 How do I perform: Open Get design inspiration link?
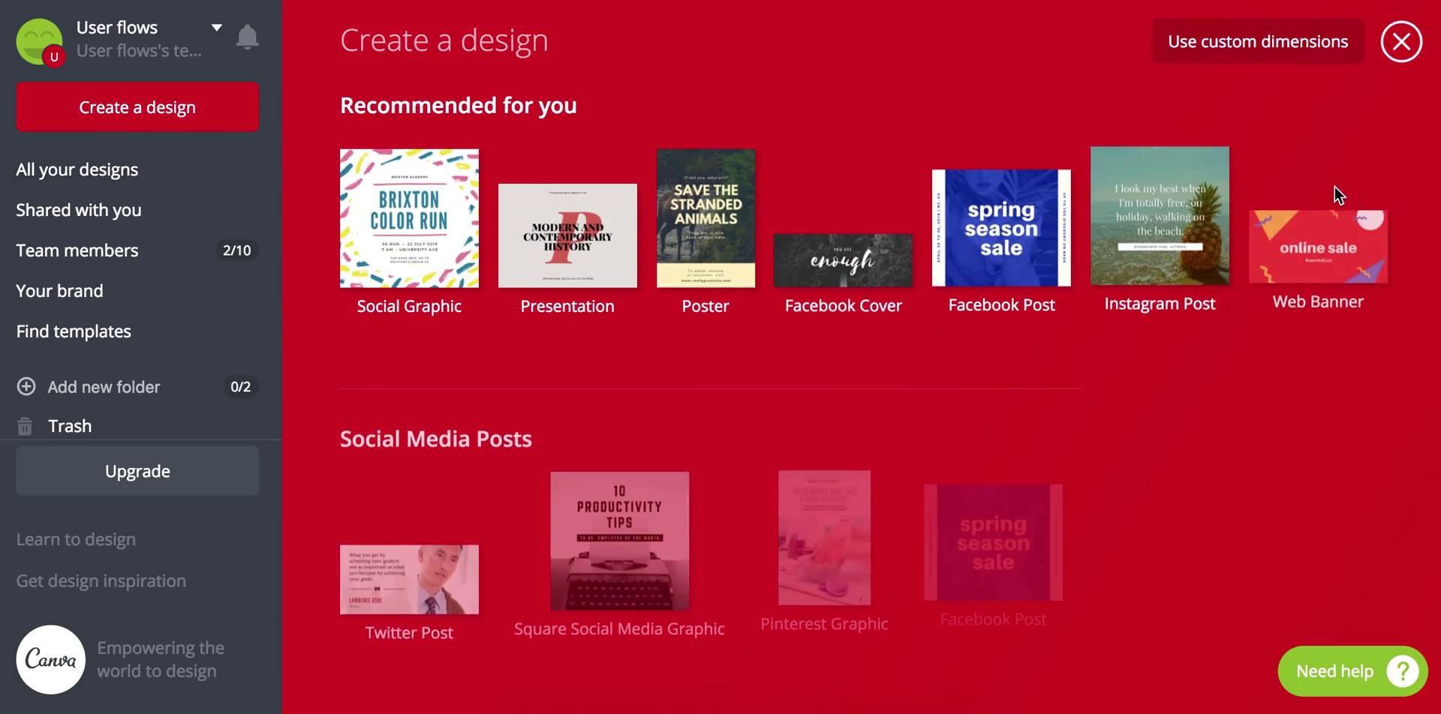101,580
